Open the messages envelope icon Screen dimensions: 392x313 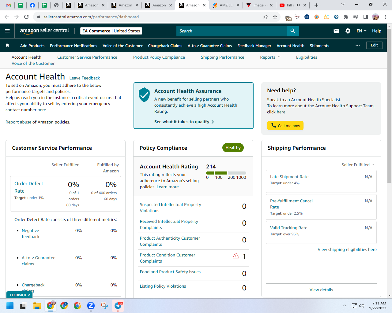[336, 31]
